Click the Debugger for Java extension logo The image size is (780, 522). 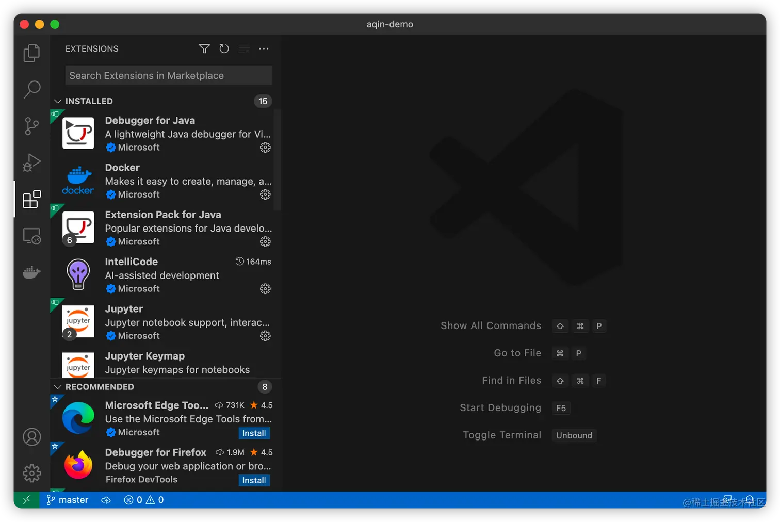[x=78, y=133]
